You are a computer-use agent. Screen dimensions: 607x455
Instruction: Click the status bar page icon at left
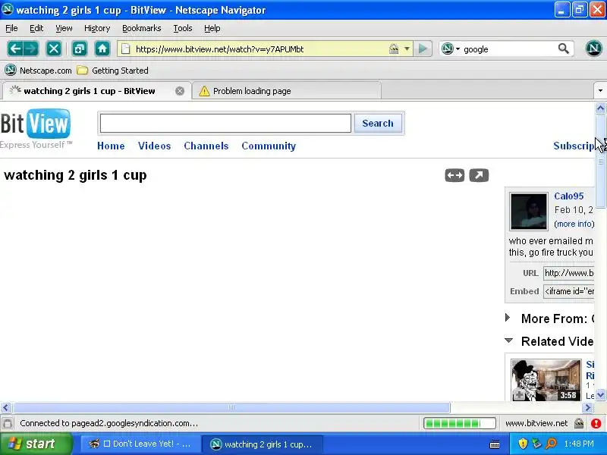point(8,423)
